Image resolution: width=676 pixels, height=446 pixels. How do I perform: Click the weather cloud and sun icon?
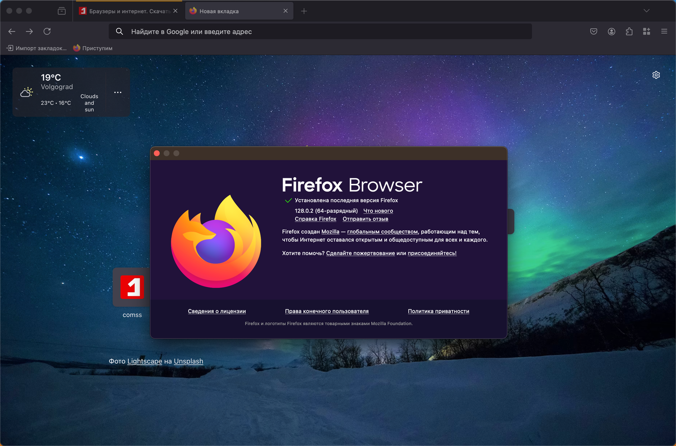click(x=27, y=92)
